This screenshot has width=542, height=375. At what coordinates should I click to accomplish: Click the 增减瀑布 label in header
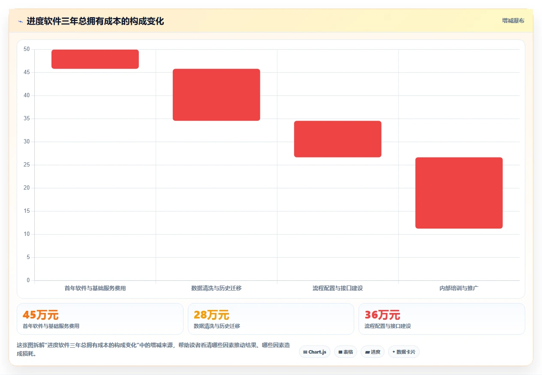(x=513, y=21)
